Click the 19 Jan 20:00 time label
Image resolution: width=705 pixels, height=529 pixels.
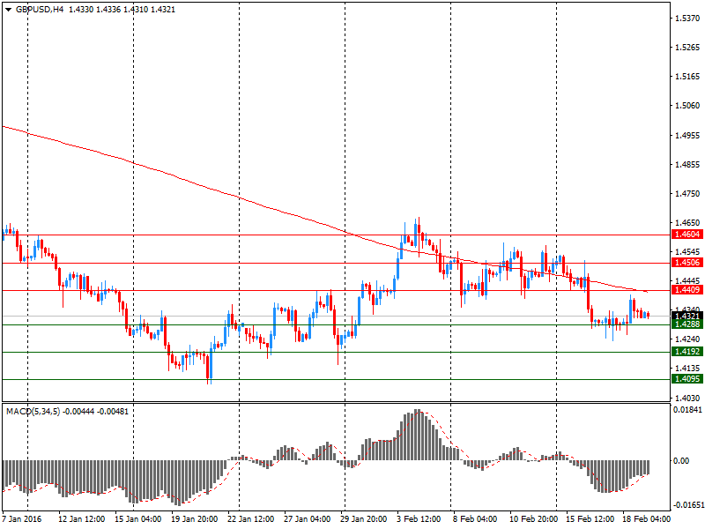click(194, 518)
